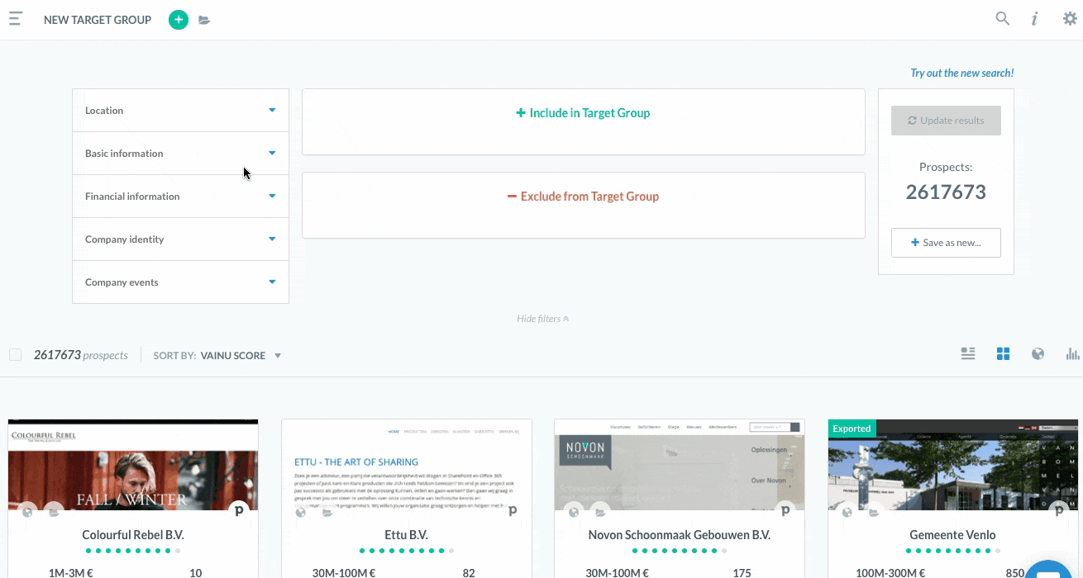Open the info icon in top bar
Image resolution: width=1083 pixels, height=578 pixels.
[x=1034, y=19]
